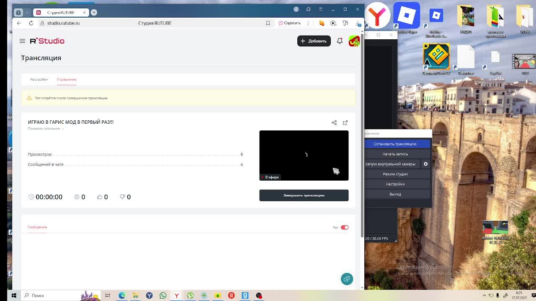Viewport: 536px width, 301px height.
Task: Select the Roblox recording video thumbnail
Action: (x=495, y=232)
